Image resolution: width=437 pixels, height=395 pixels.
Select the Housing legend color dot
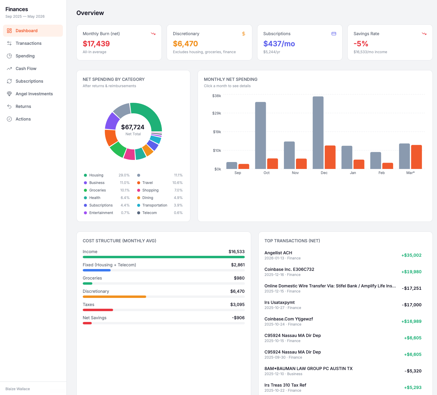[x=85, y=175]
